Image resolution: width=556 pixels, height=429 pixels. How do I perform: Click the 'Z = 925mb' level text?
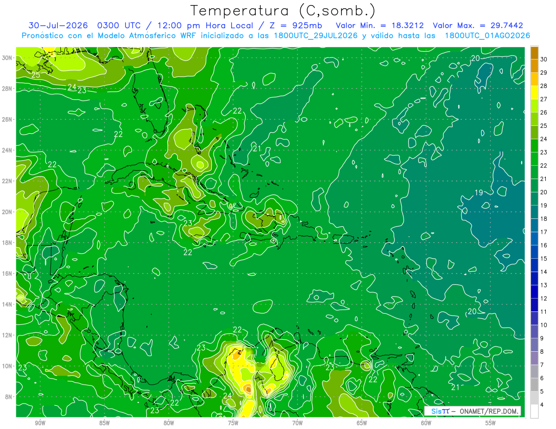(296, 26)
